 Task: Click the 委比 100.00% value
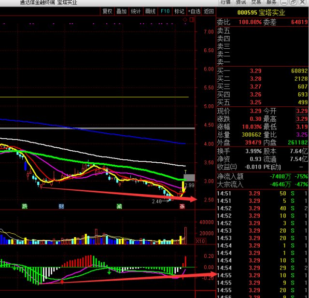(250, 22)
